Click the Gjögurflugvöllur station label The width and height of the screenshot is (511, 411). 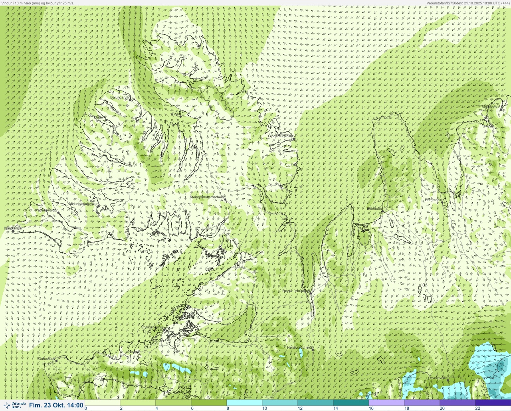(280, 136)
